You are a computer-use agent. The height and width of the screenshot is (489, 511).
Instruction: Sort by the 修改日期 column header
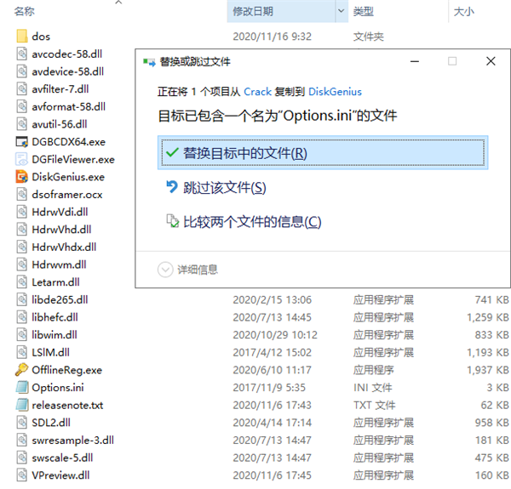tap(253, 11)
